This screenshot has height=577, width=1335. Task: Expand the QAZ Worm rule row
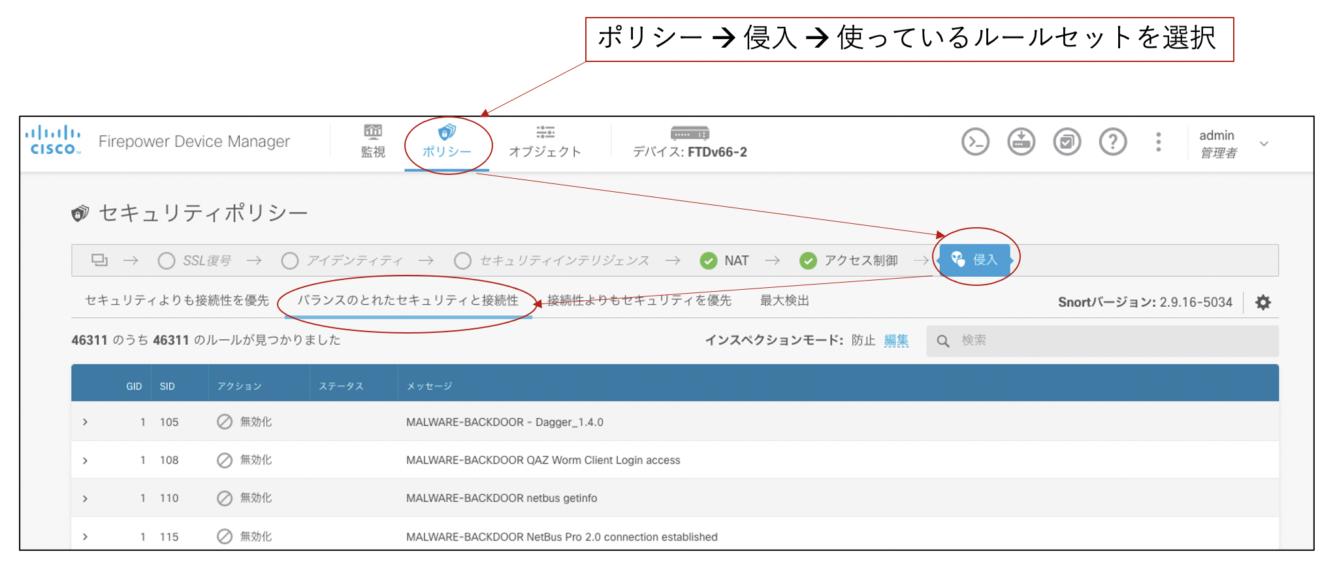(86, 460)
